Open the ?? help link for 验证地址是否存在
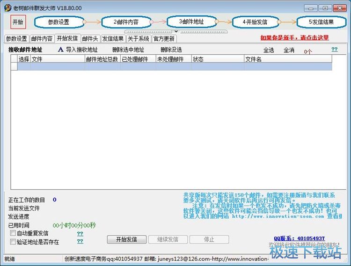The width and height of the screenshot is (351, 266). 80,241
